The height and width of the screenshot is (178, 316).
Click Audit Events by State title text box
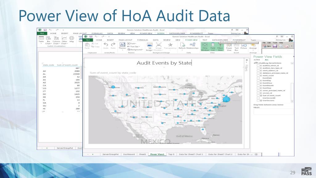164,63
